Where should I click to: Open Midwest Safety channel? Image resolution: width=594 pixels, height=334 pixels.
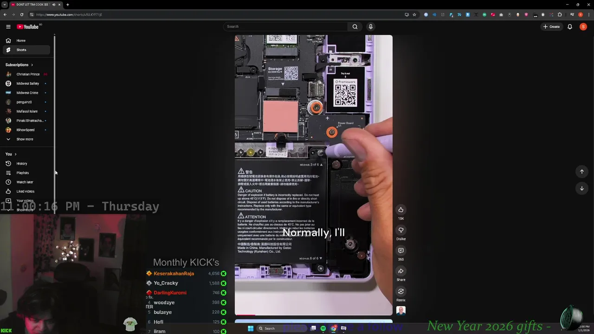(x=26, y=83)
